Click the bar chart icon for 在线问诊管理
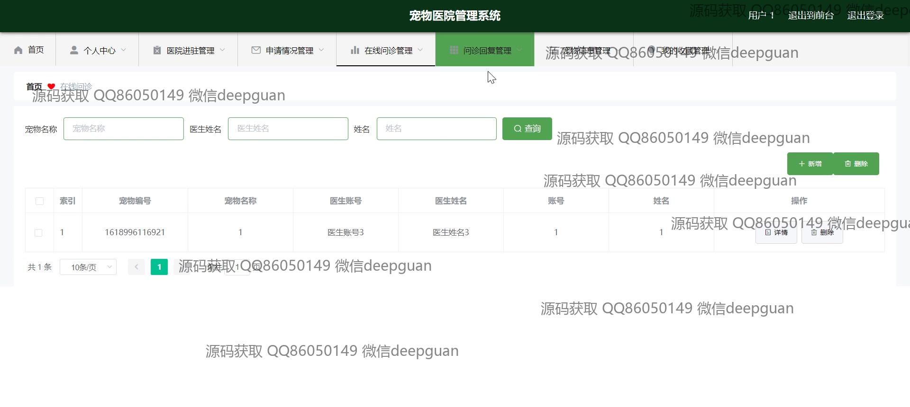 point(355,50)
